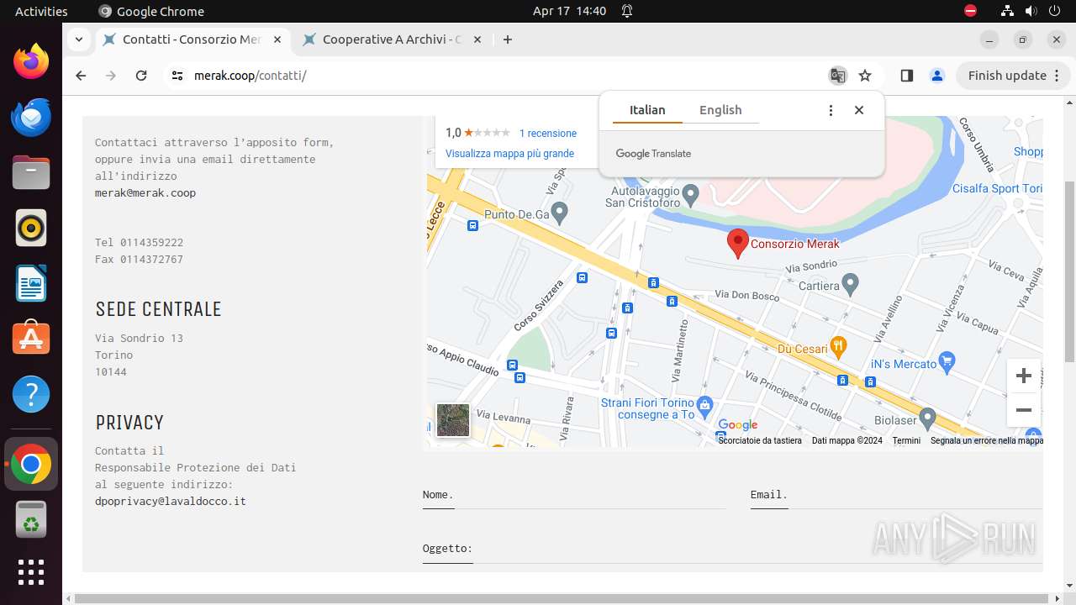Zoom in on the map

tap(1023, 376)
